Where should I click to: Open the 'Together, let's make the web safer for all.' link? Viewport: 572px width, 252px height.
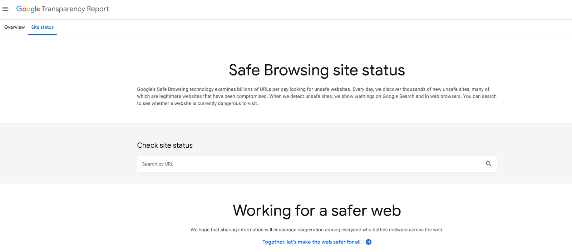click(312, 242)
